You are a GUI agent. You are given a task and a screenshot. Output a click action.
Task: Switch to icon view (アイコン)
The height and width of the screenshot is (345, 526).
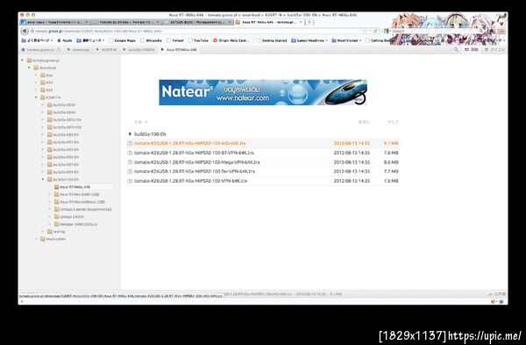[494, 49]
